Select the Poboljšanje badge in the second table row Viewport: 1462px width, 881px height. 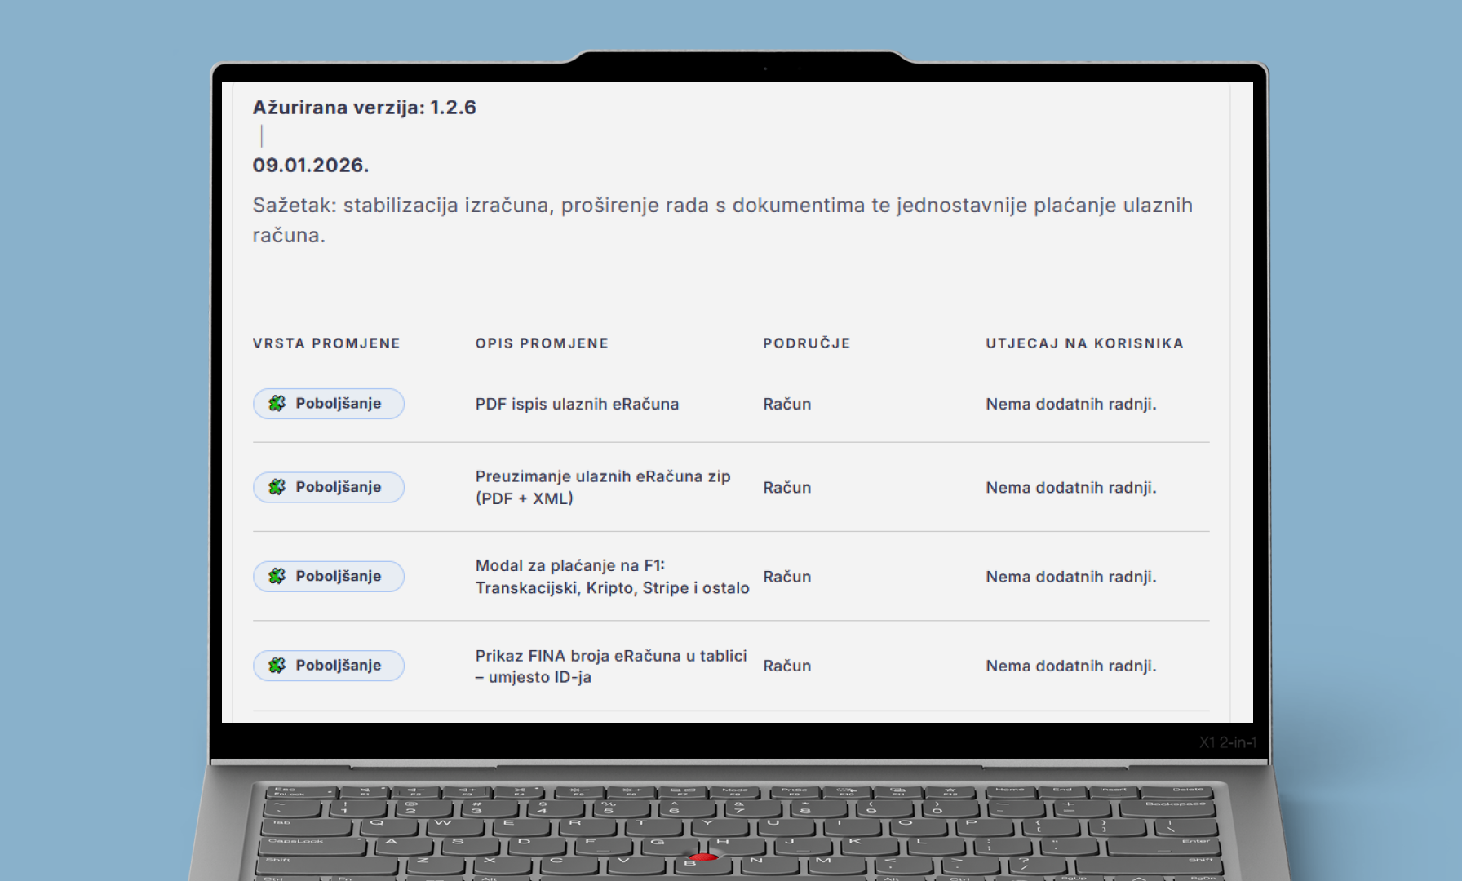pyautogui.click(x=328, y=487)
